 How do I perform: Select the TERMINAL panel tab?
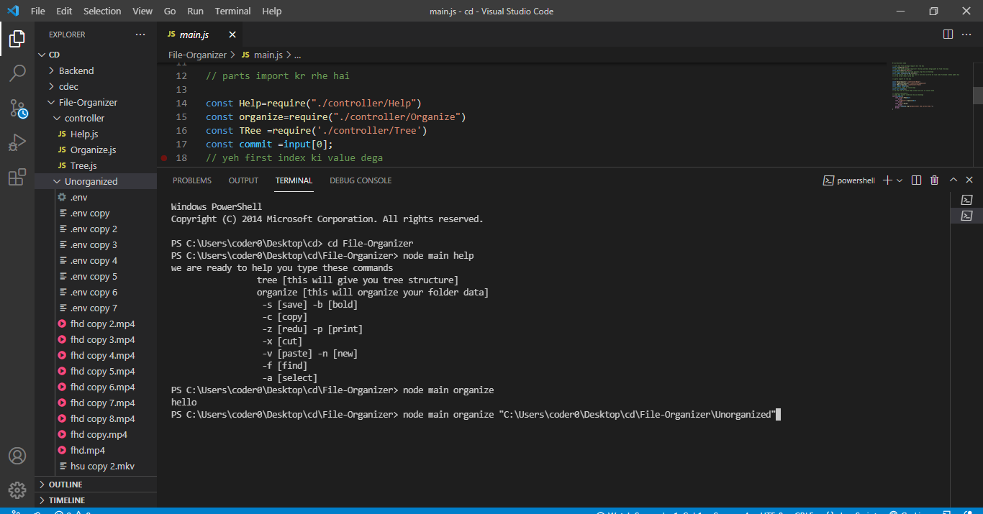294,180
